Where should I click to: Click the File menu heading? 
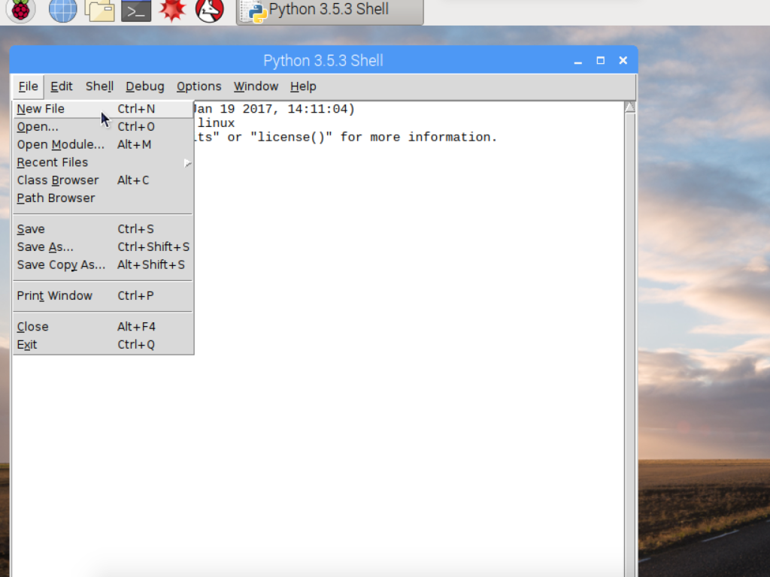point(28,87)
